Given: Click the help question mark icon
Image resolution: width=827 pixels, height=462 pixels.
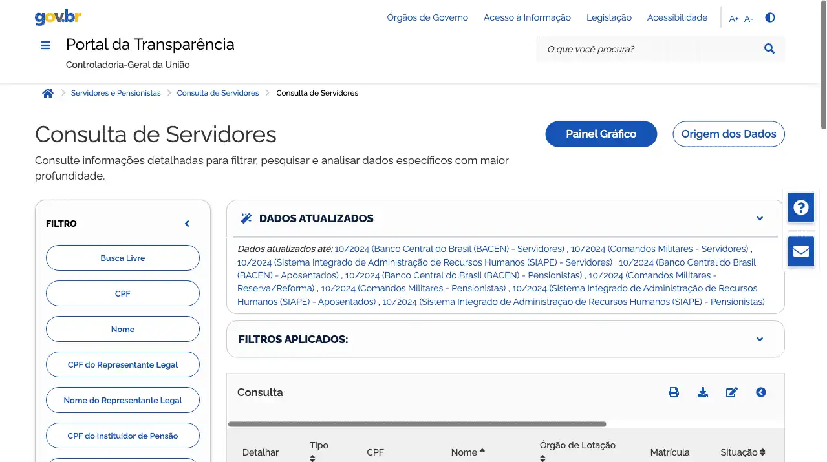Looking at the screenshot, I should pyautogui.click(x=801, y=207).
